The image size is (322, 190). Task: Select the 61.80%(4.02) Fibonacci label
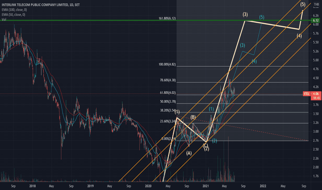coord(168,93)
